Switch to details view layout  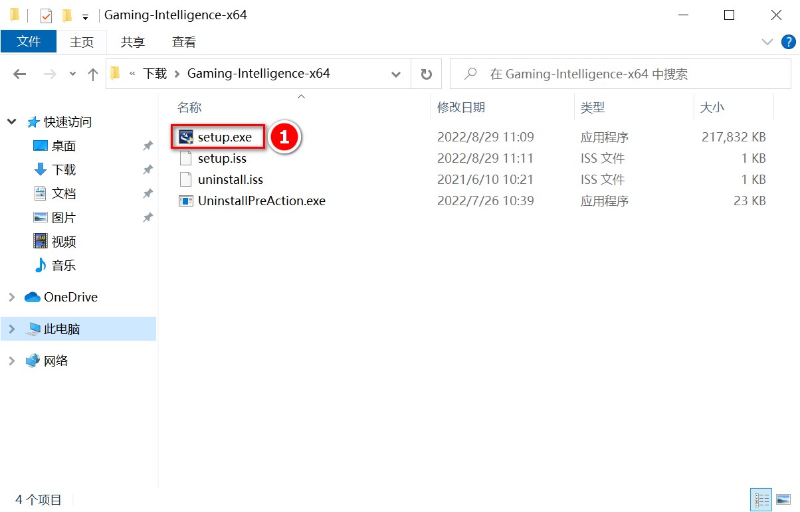point(761,499)
